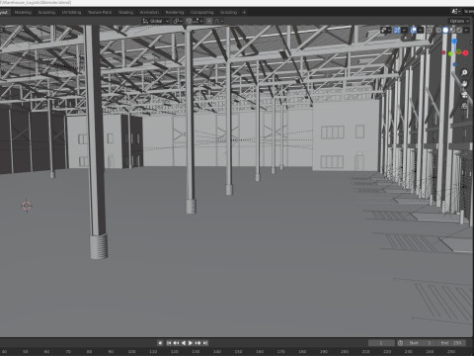The height and width of the screenshot is (356, 474).
Task: Switch to the Animation workspace tab
Action: click(149, 12)
